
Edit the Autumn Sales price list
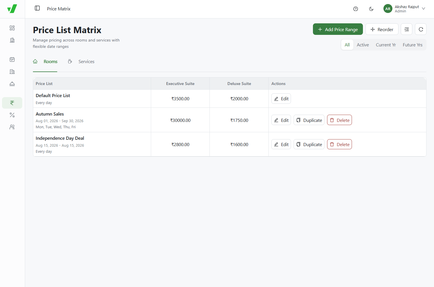tap(281, 120)
